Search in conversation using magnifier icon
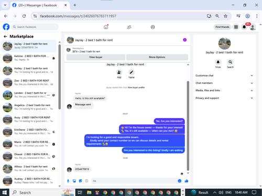 [x=230, y=62]
